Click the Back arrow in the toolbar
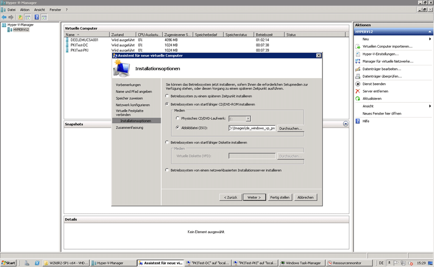The image size is (434, 267). pos(4,17)
